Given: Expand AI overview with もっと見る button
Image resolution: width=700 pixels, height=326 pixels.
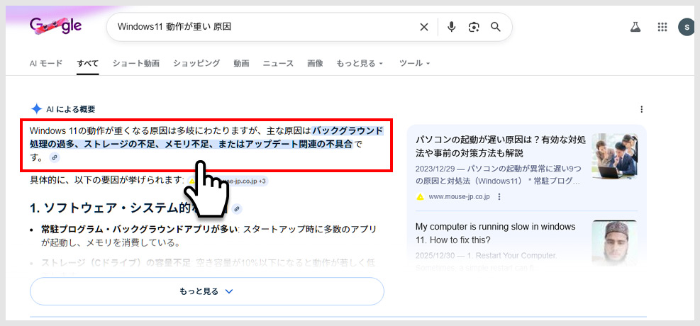Looking at the screenshot, I should (x=206, y=291).
